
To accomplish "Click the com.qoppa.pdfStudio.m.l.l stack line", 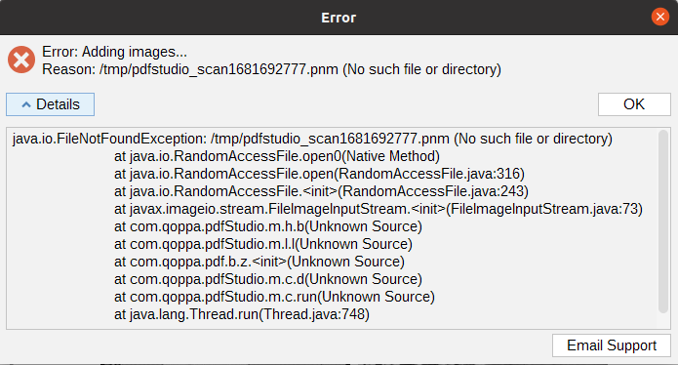I will [262, 244].
